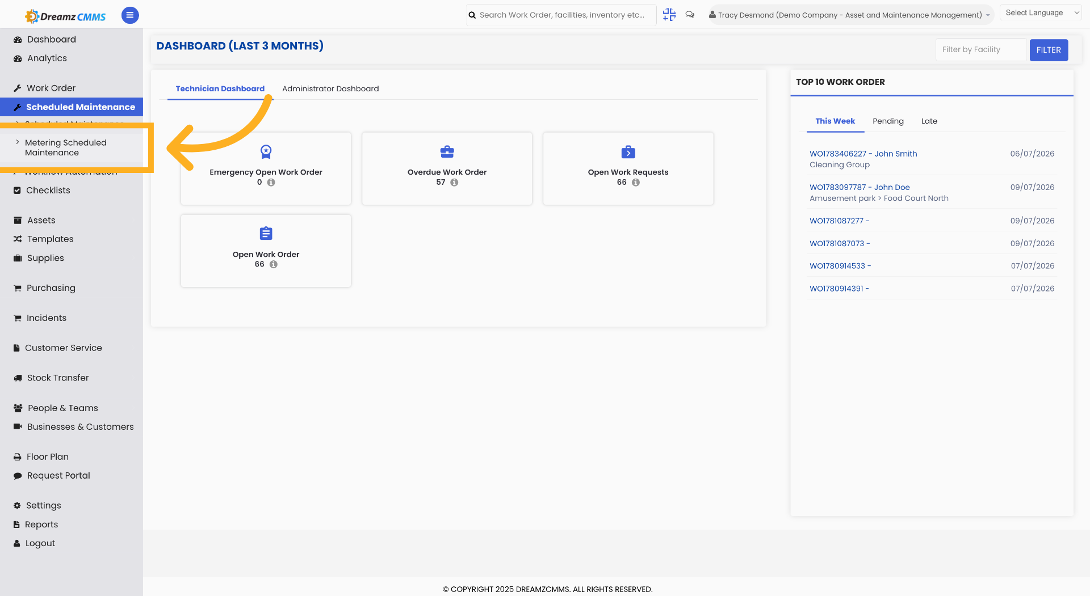The image size is (1090, 596).
Task: Click the info icon beside Emergency Open Work Order
Action: (271, 183)
